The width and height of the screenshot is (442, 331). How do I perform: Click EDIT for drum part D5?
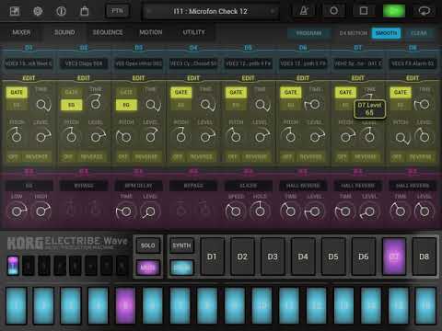[x=248, y=78]
